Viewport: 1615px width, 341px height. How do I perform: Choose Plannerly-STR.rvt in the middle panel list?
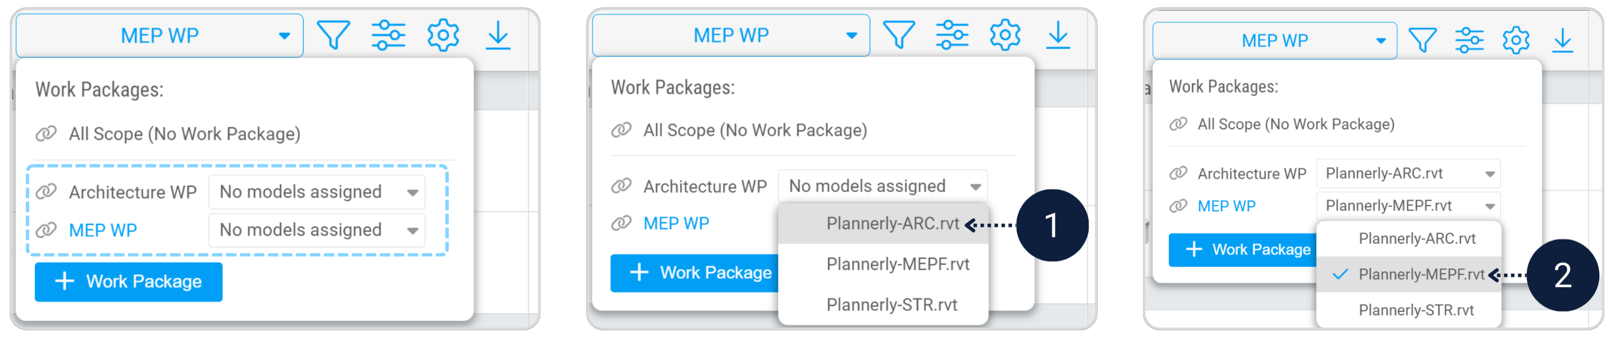(x=892, y=306)
